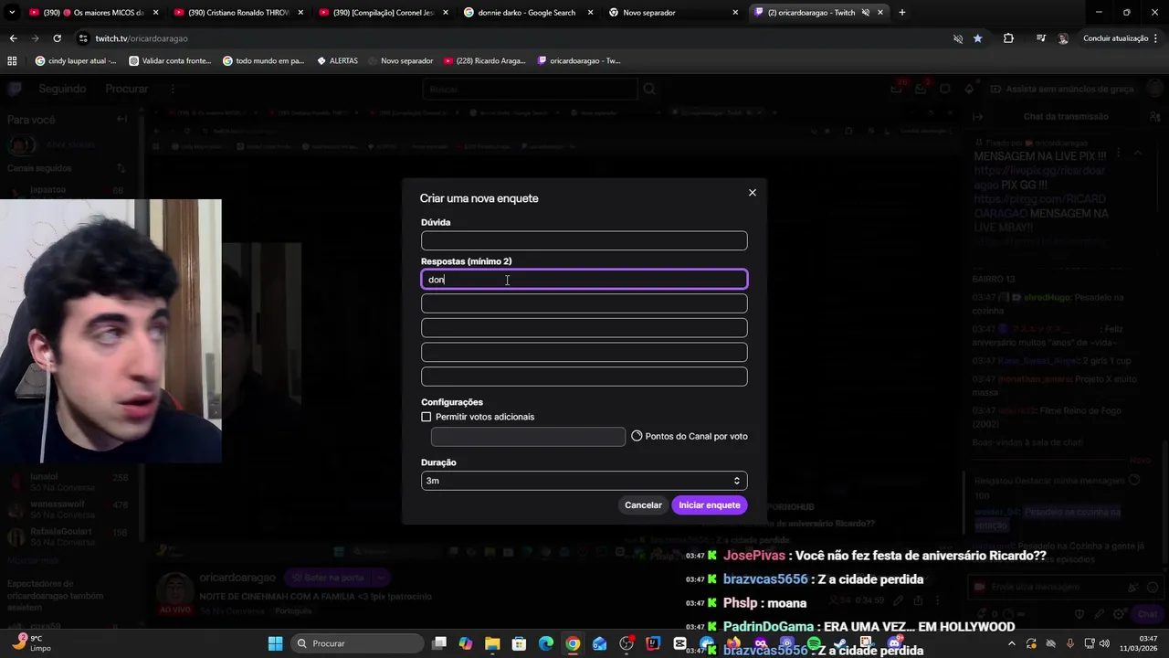This screenshot has height=658, width=1169.
Task: Open Microsoft Store from the taskbar
Action: pos(519,643)
